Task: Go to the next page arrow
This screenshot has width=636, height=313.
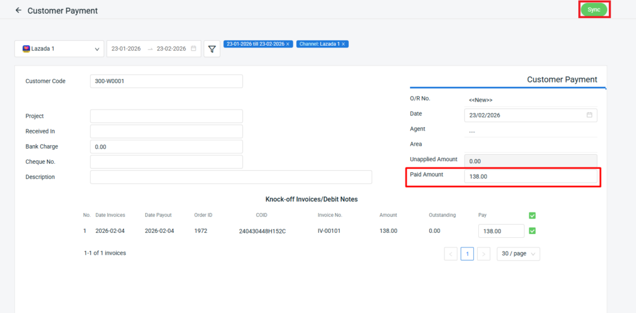Action: tap(484, 254)
